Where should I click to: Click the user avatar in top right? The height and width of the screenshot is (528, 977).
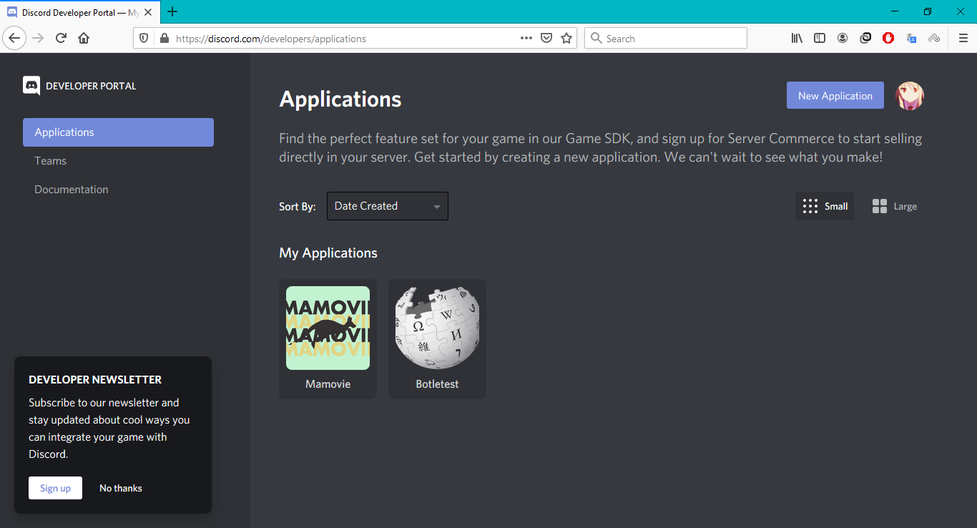pyautogui.click(x=910, y=96)
